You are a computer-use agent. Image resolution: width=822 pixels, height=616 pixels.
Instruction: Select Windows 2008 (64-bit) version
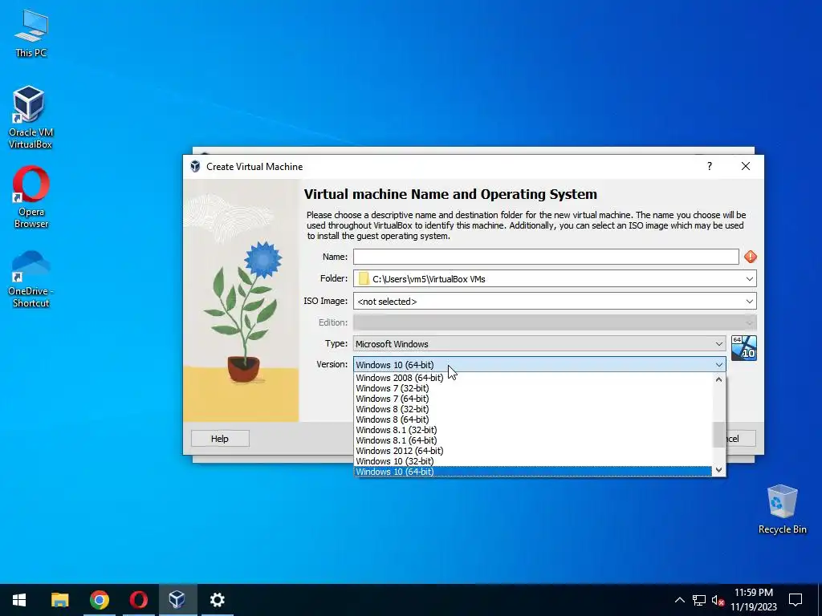tap(533, 378)
